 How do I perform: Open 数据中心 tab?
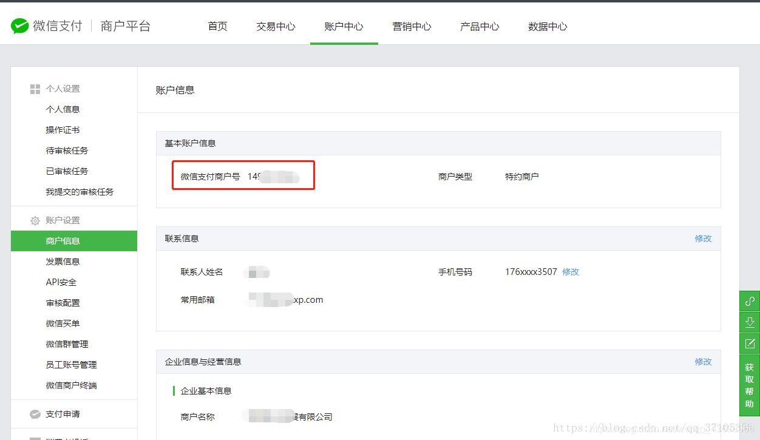[548, 26]
